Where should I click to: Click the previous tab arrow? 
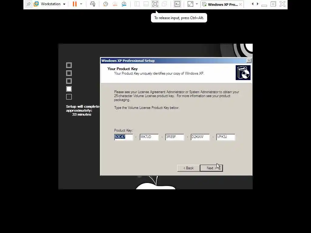click(x=252, y=4)
